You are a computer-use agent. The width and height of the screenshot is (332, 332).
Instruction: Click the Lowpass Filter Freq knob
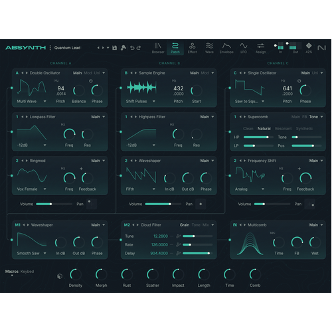[x=69, y=134]
